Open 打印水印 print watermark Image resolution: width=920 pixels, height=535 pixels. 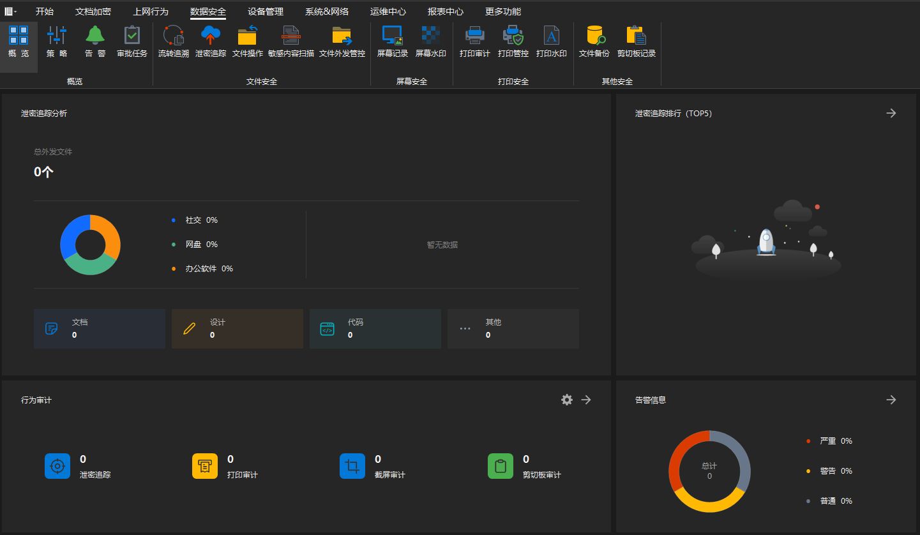[x=552, y=42]
